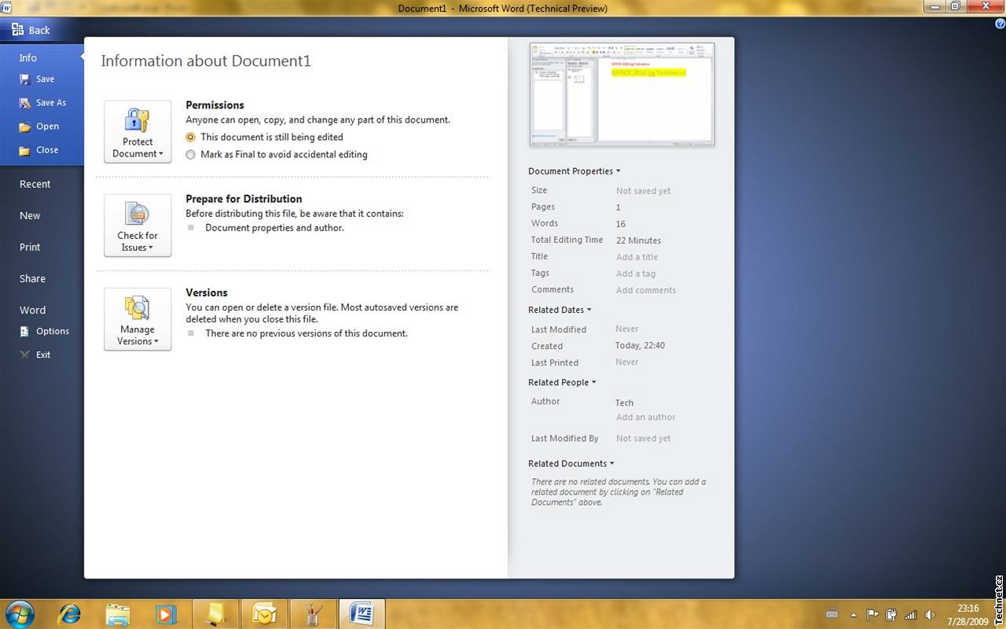
Task: Launch Internet Explorer from the taskbar
Action: 70,613
